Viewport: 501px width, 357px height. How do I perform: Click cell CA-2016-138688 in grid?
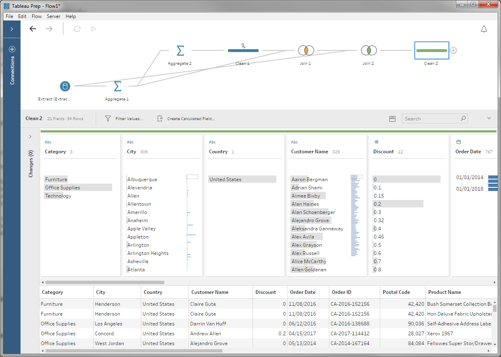click(x=350, y=323)
